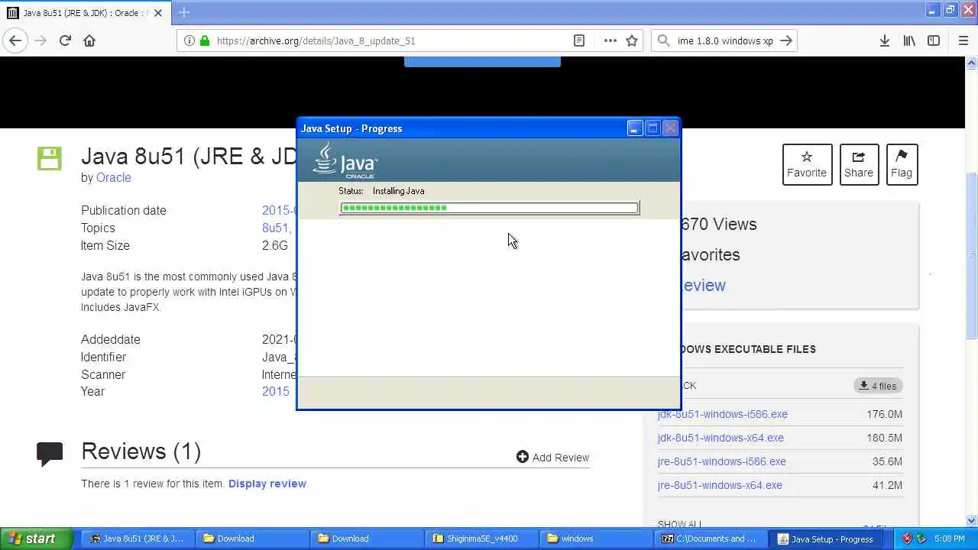Download jdk-8u51-windows-i586.exe

(x=722, y=414)
